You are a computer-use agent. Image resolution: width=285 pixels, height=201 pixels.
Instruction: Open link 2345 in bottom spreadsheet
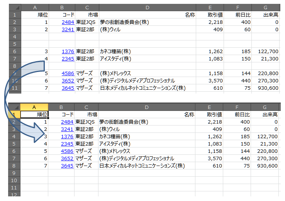click(x=67, y=144)
